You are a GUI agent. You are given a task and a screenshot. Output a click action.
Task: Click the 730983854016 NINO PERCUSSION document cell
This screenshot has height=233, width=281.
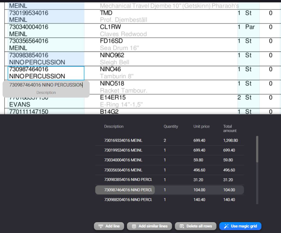click(x=41, y=58)
